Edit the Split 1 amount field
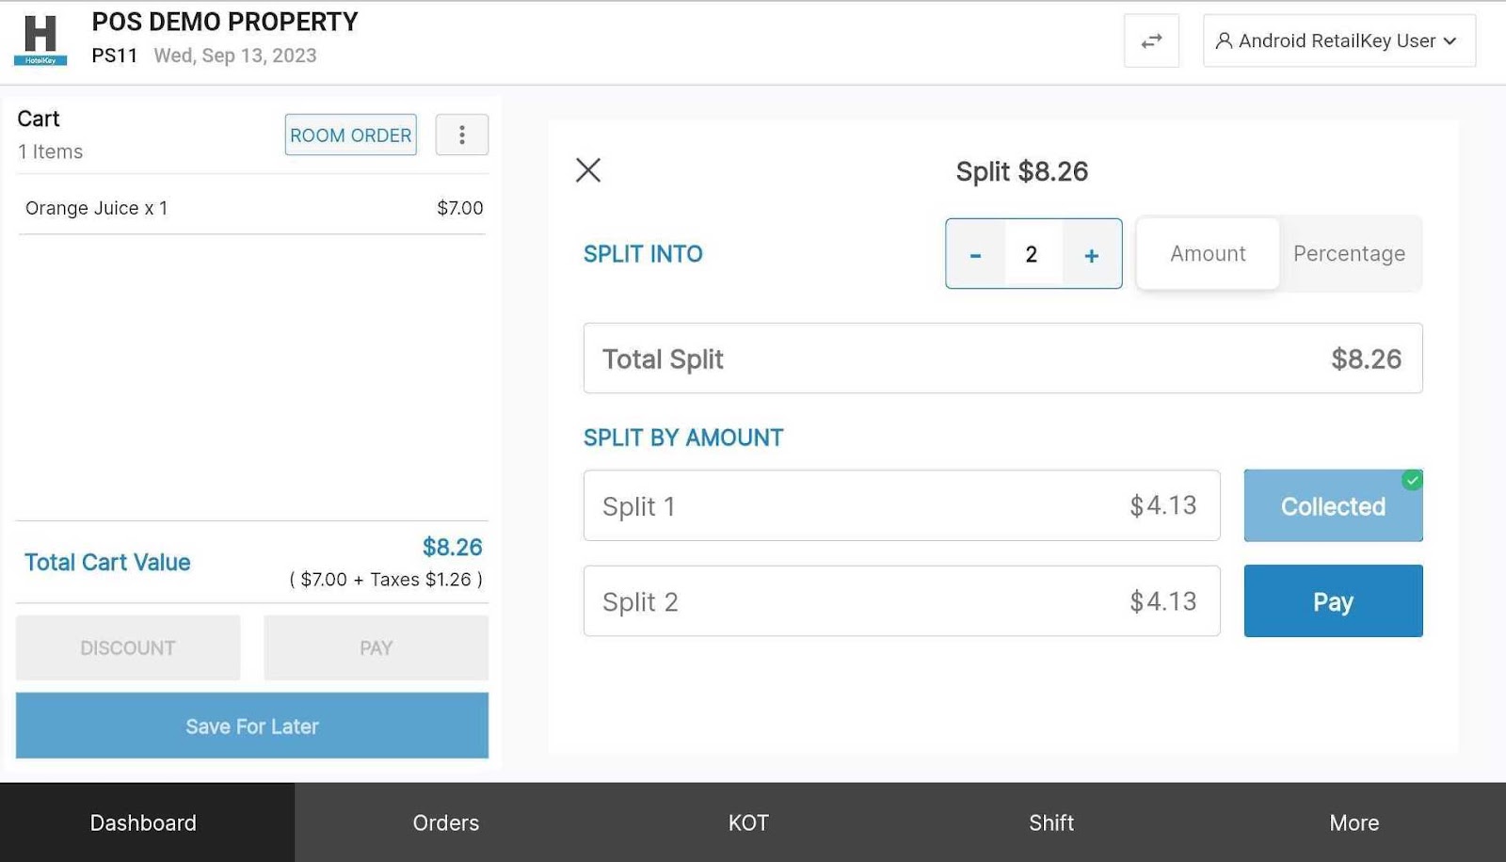This screenshot has width=1506, height=862. (x=901, y=506)
